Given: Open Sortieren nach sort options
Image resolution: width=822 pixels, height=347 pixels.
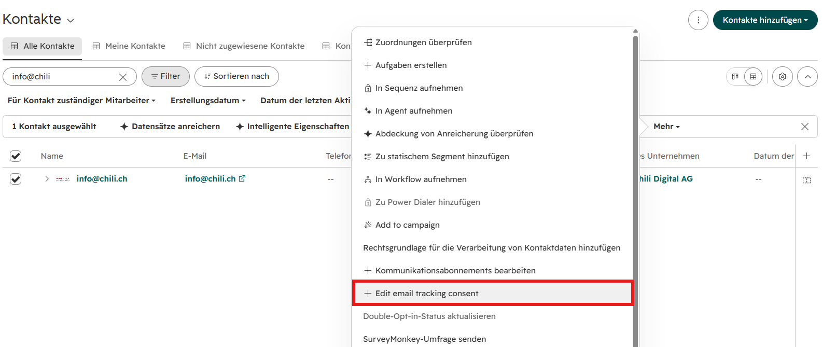Looking at the screenshot, I should (x=236, y=76).
